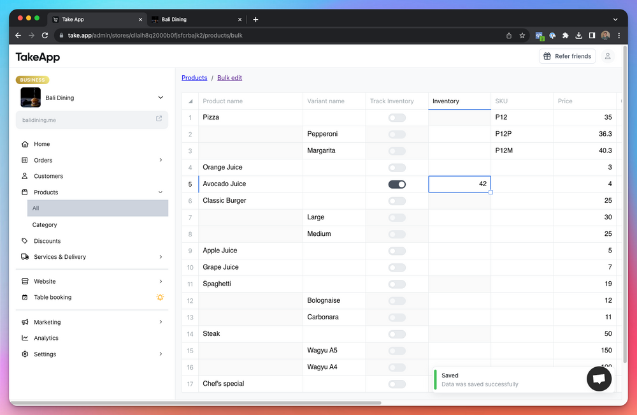The image size is (637, 415).
Task: Click the Settings gear icon
Action: (x=25, y=354)
